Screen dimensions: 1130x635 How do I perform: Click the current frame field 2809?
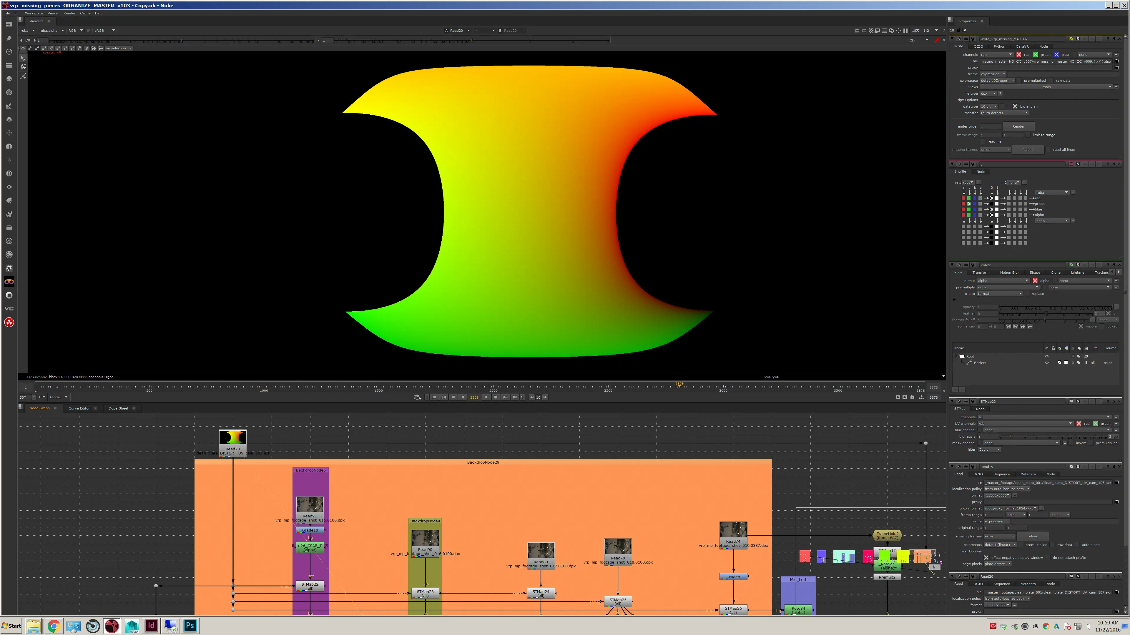[x=474, y=397]
